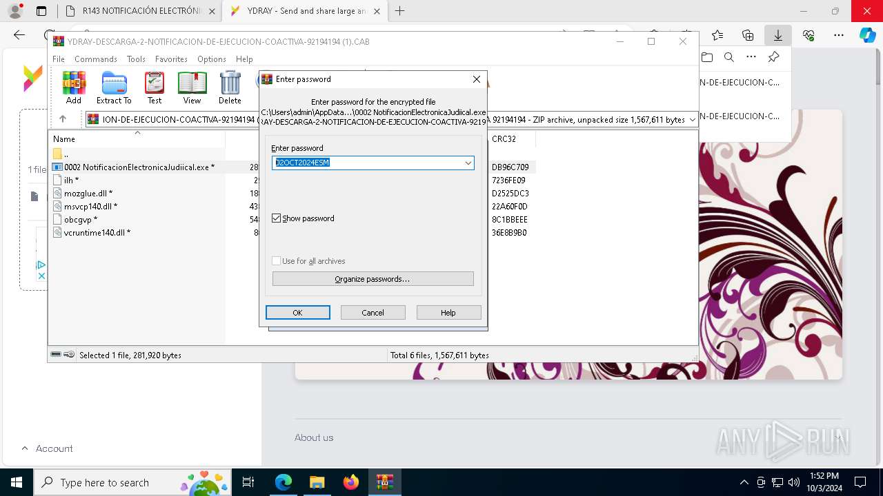Sort by the Name column header
The image size is (883, 496).
(137, 139)
